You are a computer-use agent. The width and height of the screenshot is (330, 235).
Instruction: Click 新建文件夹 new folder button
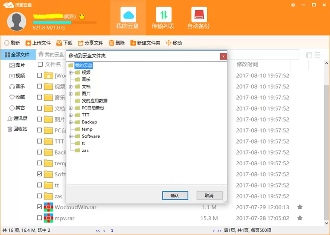tap(145, 43)
